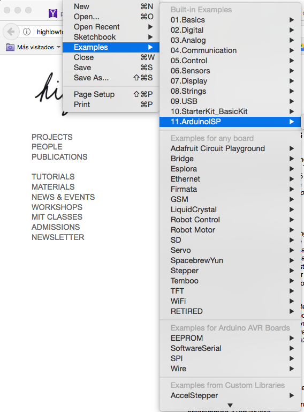Open Robot Motor examples

[x=230, y=230]
